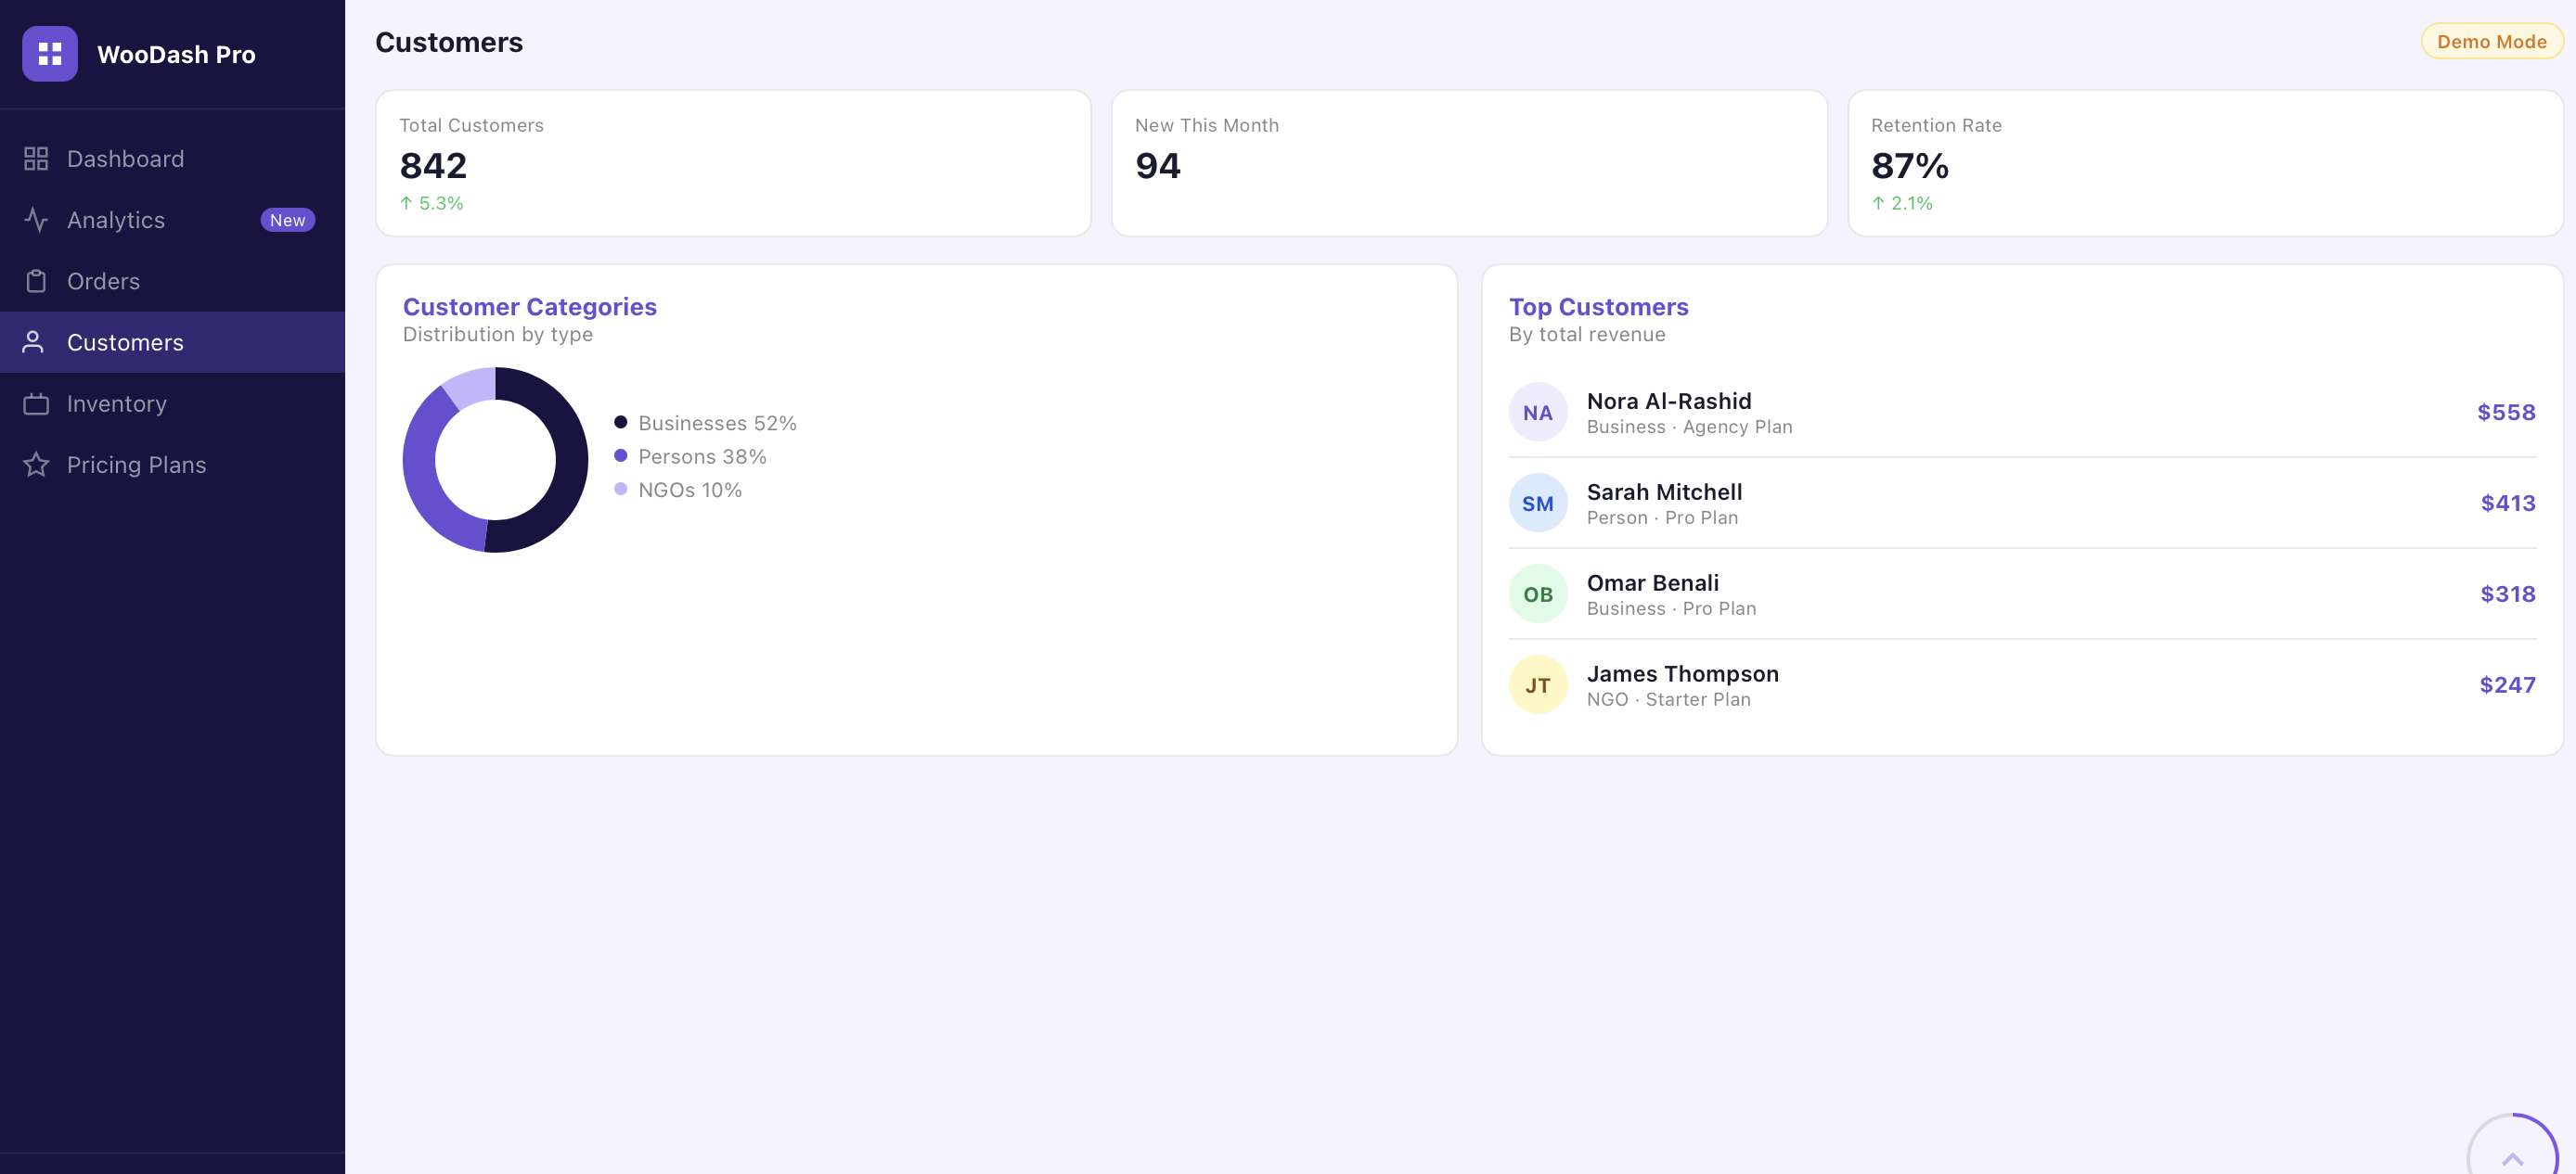Click the Inventory box icon
Screen dimensions: 2576x1174
(x=36, y=403)
